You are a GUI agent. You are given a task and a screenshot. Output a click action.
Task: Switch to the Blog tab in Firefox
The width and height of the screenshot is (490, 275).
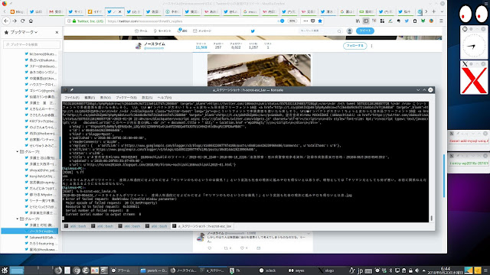[x=17, y=12]
